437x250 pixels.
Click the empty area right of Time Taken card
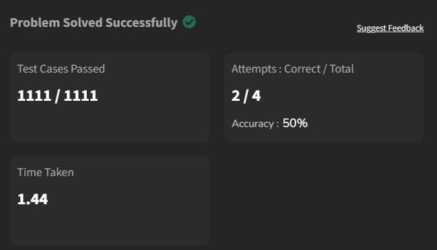(323, 200)
